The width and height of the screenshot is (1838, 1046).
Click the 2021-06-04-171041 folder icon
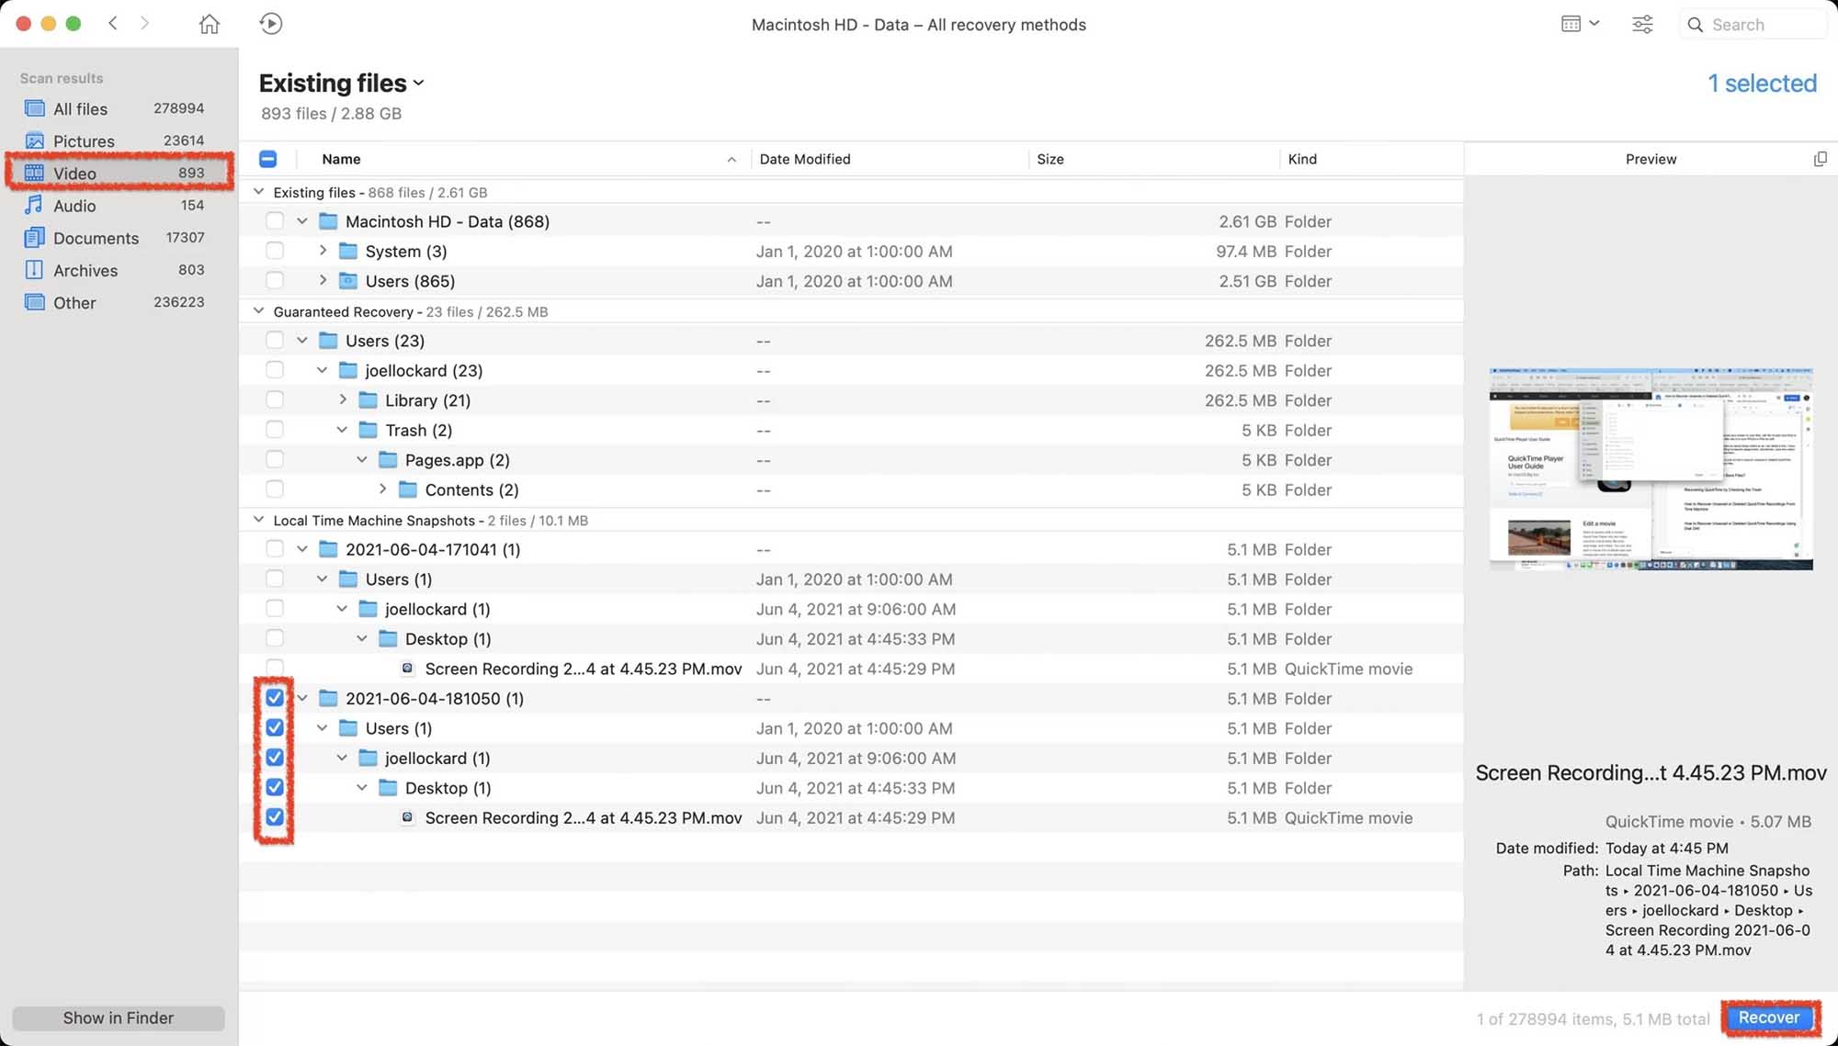(328, 549)
